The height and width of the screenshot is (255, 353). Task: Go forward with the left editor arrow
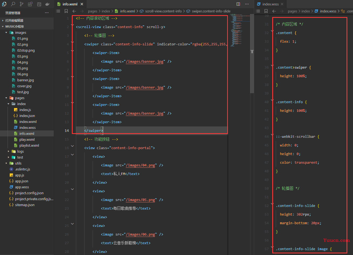(82, 11)
